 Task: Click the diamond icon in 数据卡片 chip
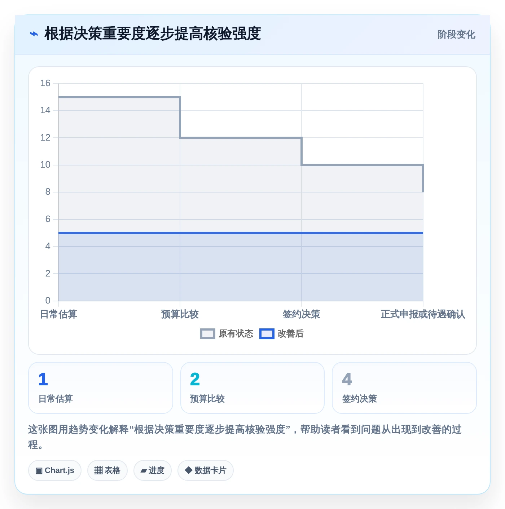(188, 470)
